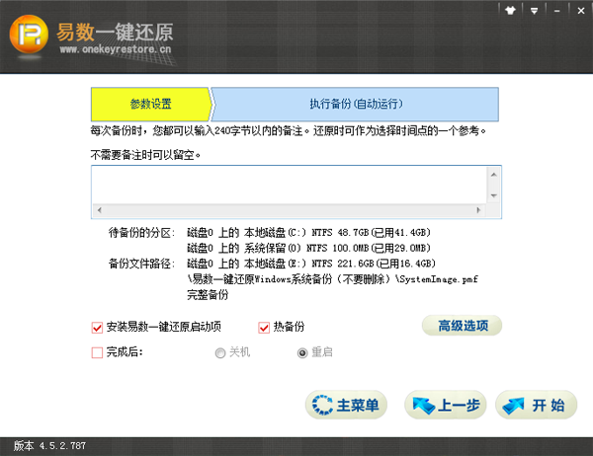Toggle 安装易数一键还原启动项 checkbox
This screenshot has width=593, height=456.
(x=97, y=327)
